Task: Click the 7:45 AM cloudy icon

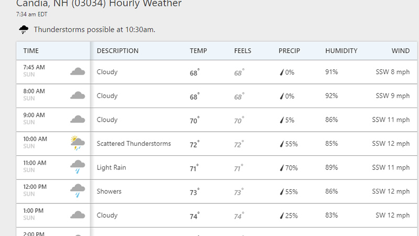Action: 78,71
